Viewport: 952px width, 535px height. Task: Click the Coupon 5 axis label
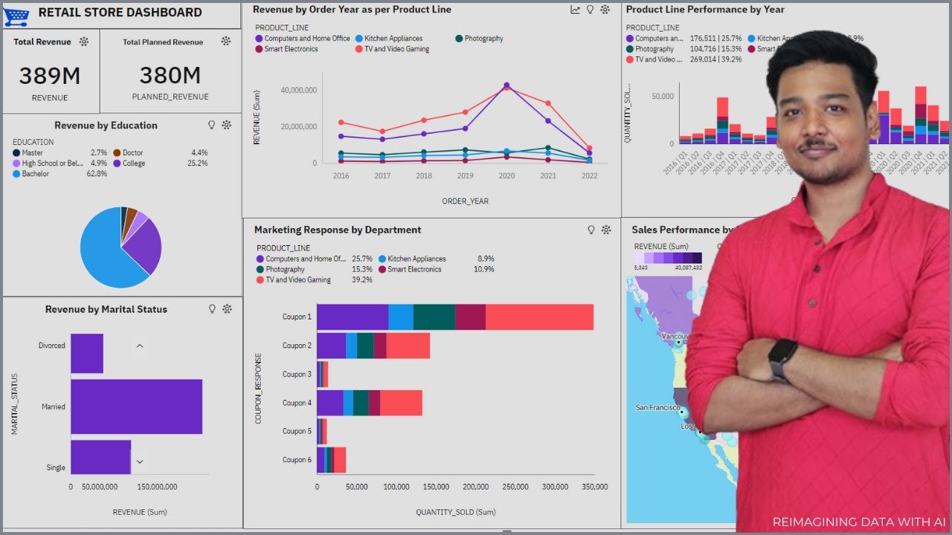tap(297, 431)
